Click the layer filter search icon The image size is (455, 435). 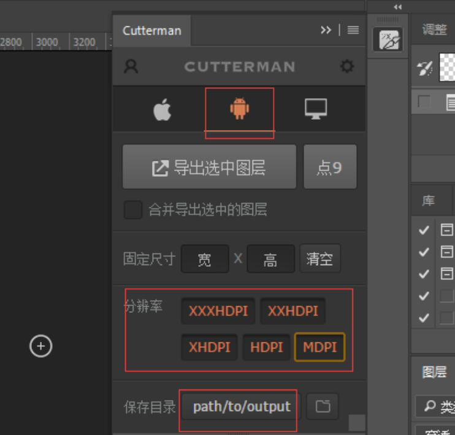[430, 406]
